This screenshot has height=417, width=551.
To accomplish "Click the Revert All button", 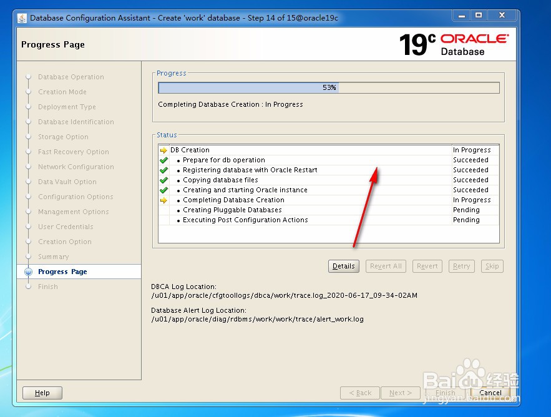I will 386,266.
